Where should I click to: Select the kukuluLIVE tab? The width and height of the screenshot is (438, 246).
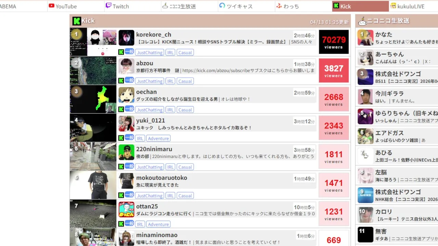coord(413,6)
